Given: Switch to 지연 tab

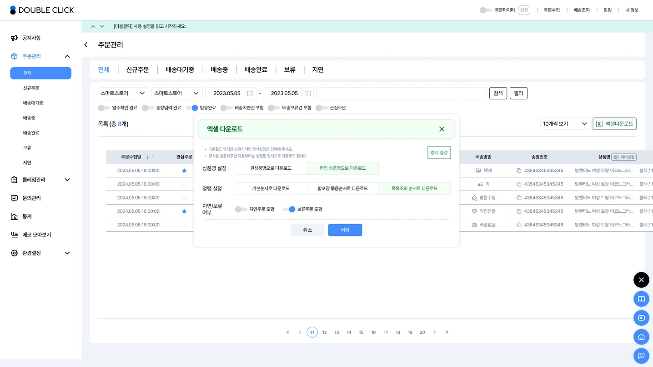Looking at the screenshot, I should pos(318,70).
